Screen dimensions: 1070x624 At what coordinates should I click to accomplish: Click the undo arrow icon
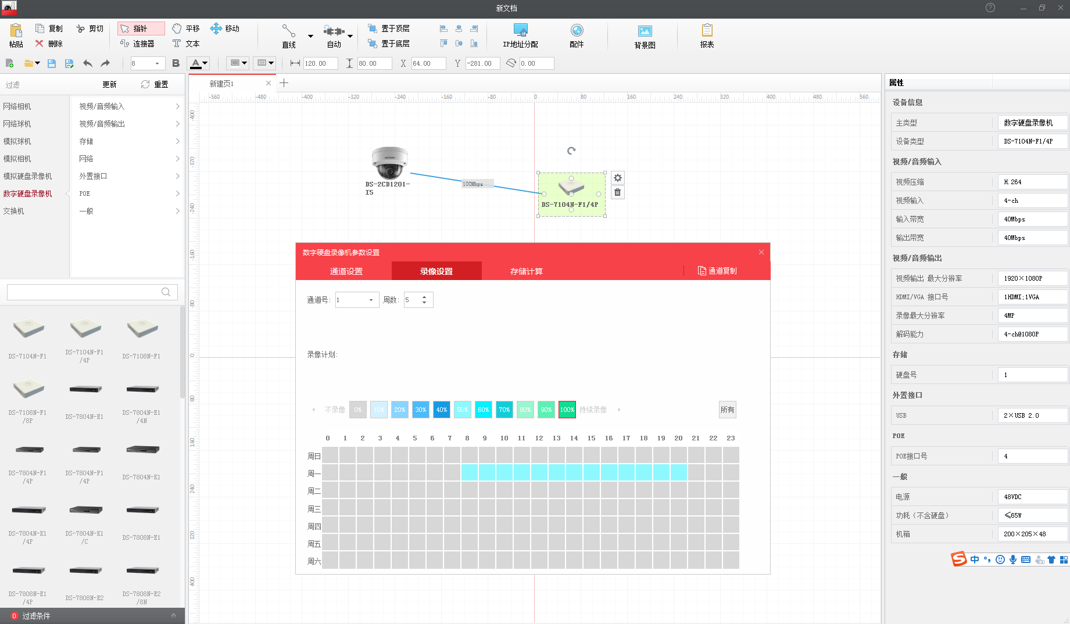[88, 63]
